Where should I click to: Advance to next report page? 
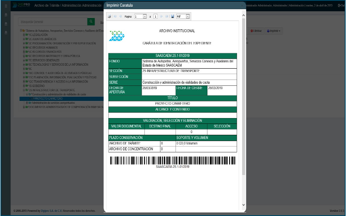(162, 16)
